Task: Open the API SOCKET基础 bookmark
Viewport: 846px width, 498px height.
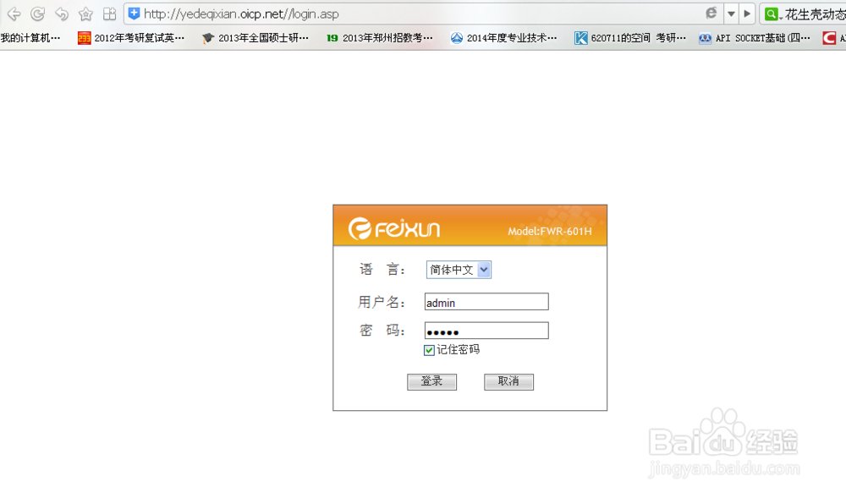Action: [x=755, y=38]
